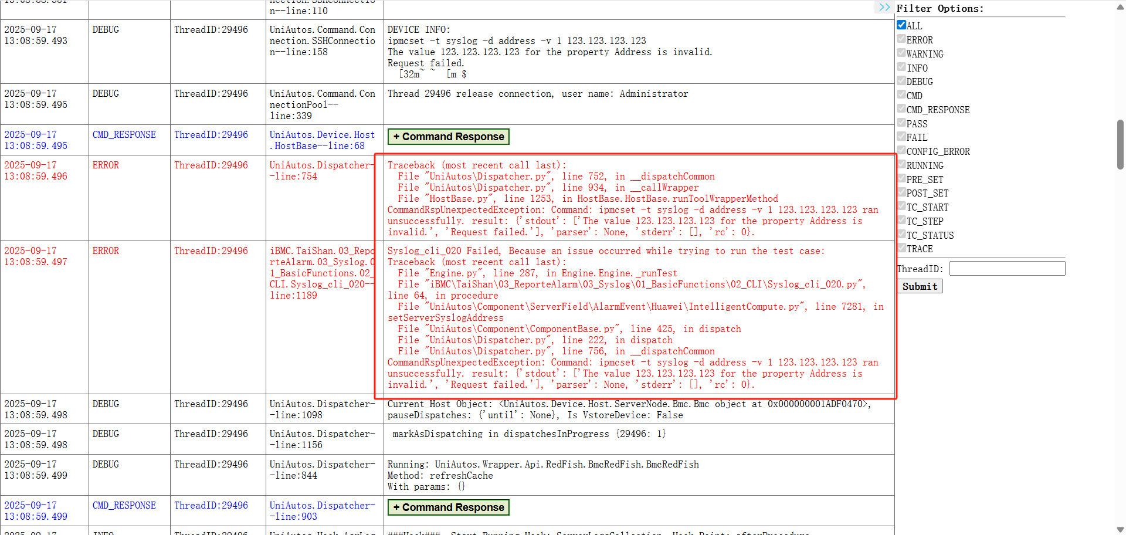Click the vertical scrollbar thumb on the right

(1120, 144)
